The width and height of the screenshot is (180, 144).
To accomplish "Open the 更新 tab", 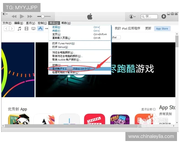I will [148, 28].
